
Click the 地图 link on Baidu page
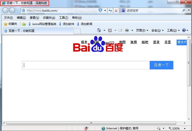[122, 42]
